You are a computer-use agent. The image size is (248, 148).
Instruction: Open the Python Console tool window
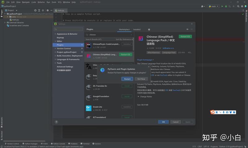point(58,144)
